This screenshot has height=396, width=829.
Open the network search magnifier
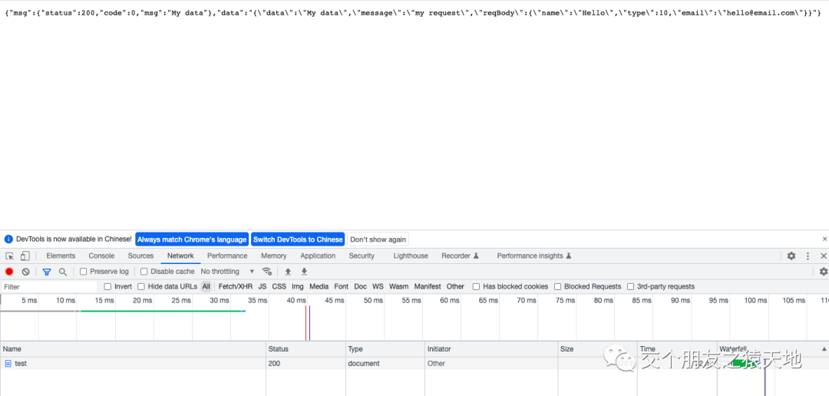pos(62,272)
